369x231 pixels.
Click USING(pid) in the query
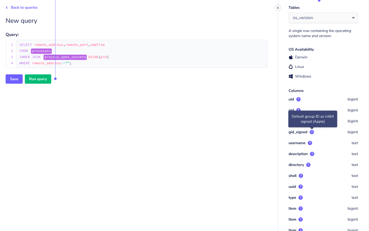point(98,57)
